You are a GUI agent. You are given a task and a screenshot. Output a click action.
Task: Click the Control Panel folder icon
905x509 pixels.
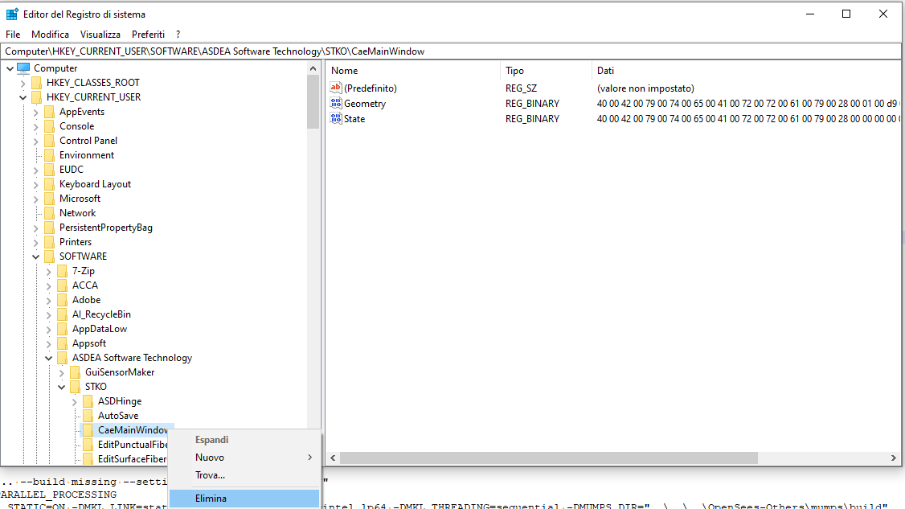click(50, 141)
